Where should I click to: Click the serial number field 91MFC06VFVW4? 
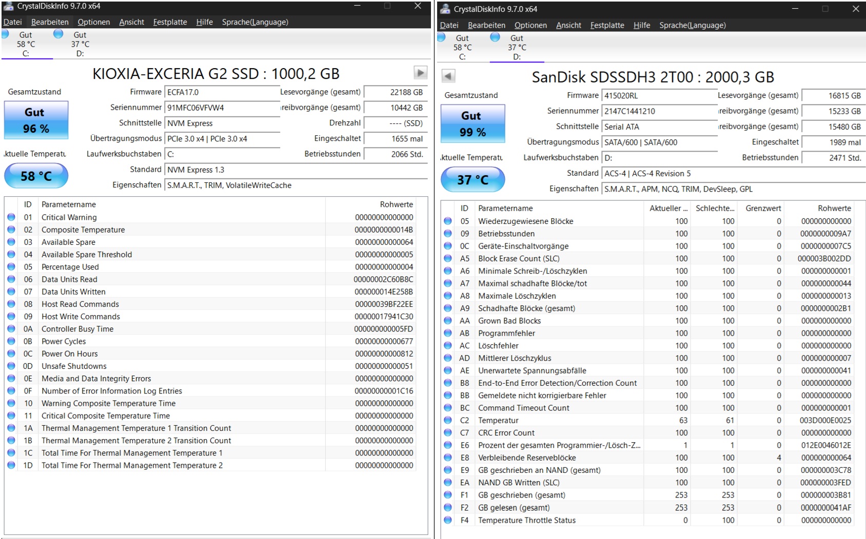point(222,108)
